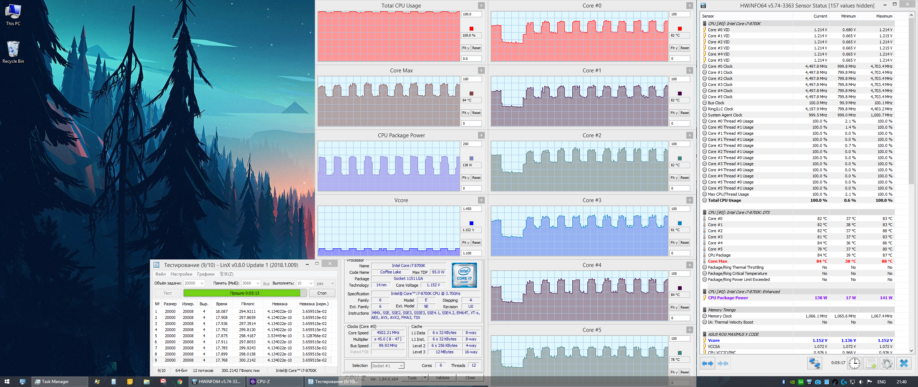Open the Объём задачи dropdown
The image size is (918, 387).
[x=202, y=283]
